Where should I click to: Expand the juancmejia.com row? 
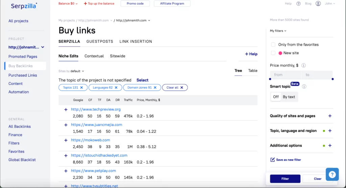(x=66, y=125)
